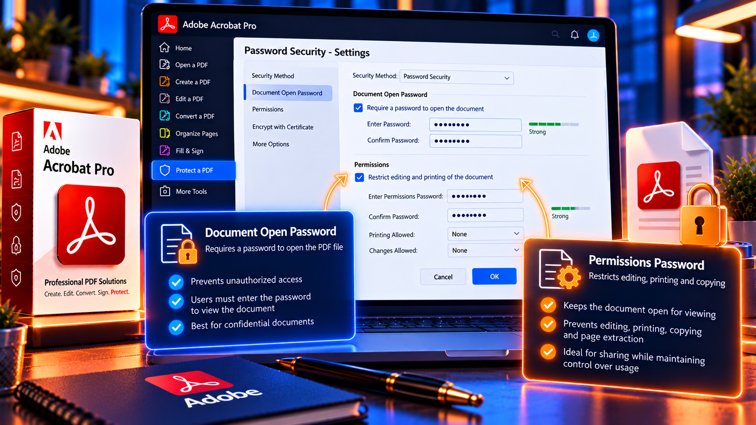
Task: Select the Security Method settings tab
Action: click(x=273, y=76)
